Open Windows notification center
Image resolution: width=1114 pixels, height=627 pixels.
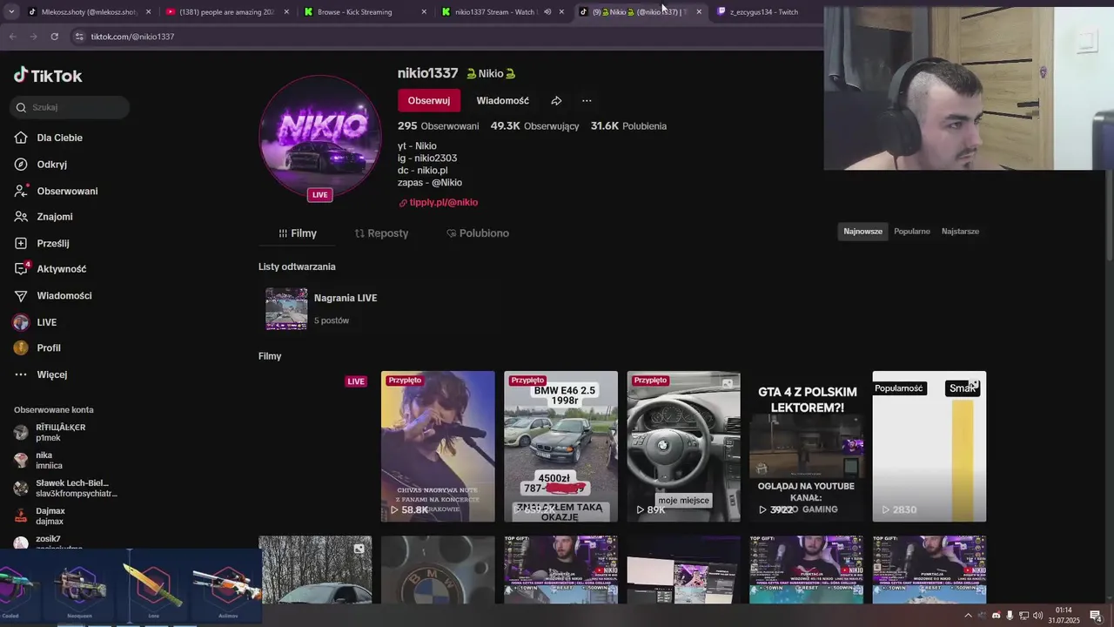coord(1096,616)
